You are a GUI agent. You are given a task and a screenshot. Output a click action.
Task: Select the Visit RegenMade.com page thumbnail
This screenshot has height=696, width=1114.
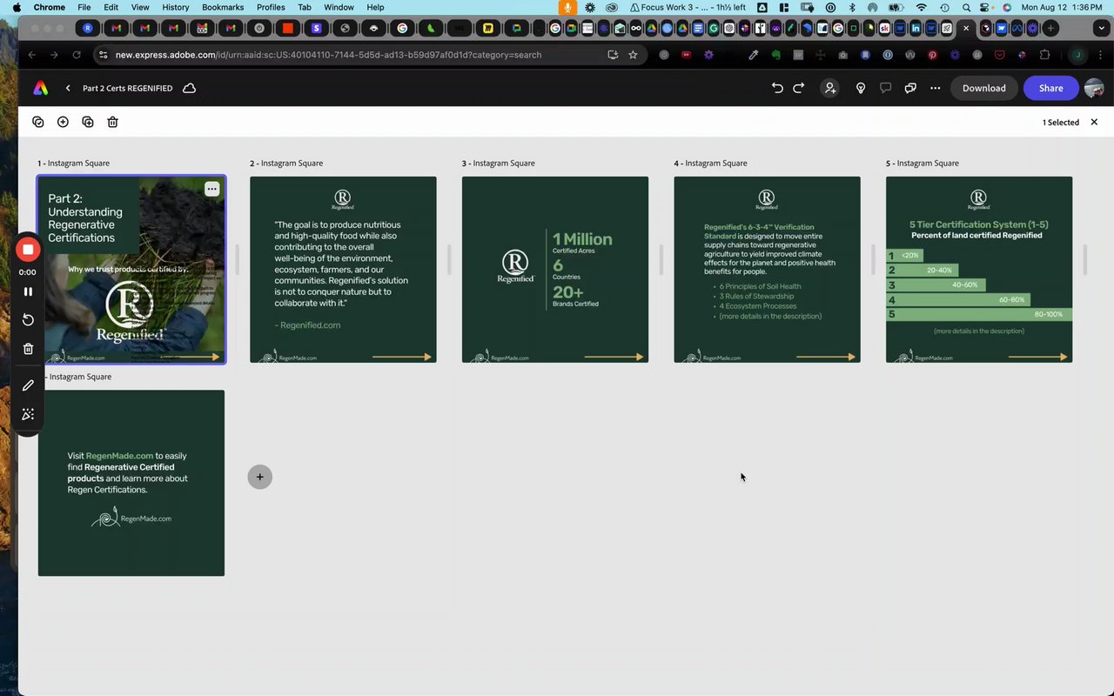tap(131, 483)
